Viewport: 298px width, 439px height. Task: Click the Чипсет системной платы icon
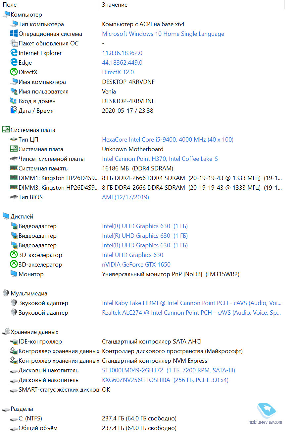[x=14, y=158]
